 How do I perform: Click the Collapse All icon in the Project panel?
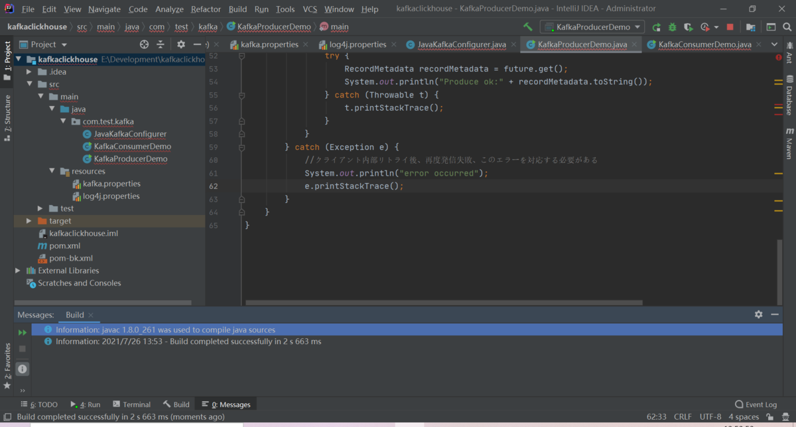tap(161, 44)
